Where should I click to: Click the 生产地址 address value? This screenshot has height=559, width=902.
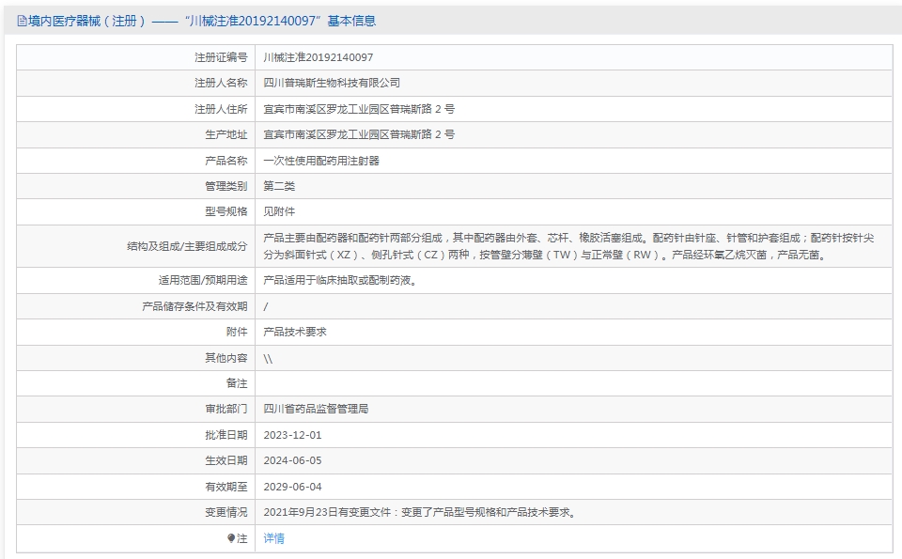point(359,134)
